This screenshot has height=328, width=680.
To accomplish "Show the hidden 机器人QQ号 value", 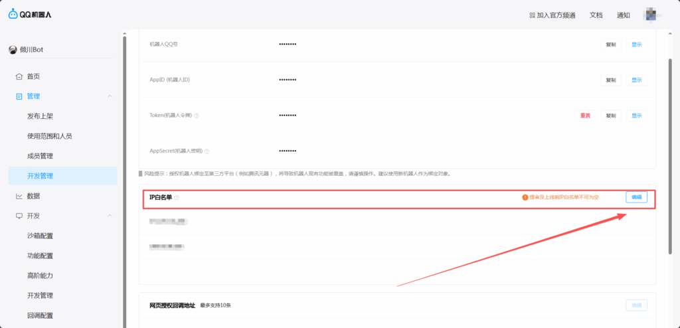I will 636,44.
